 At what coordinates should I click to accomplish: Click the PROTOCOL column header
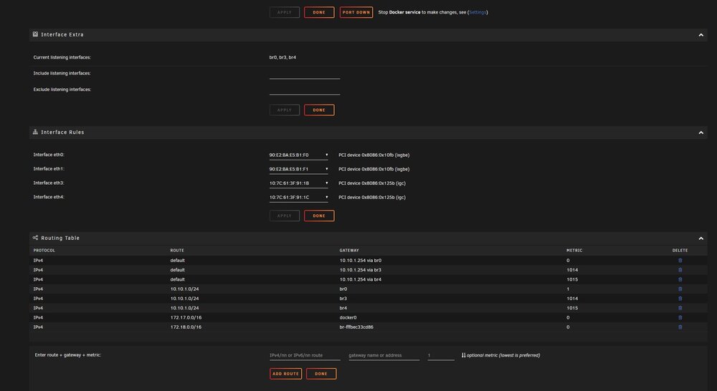coord(44,251)
